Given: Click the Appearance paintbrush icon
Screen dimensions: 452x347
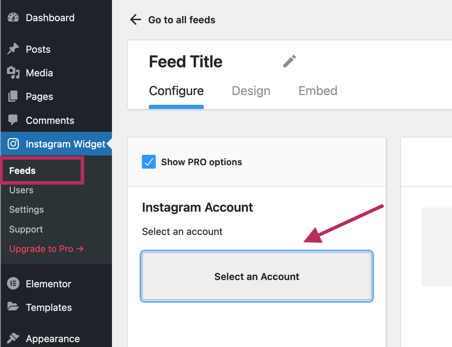Looking at the screenshot, I should (x=13, y=338).
